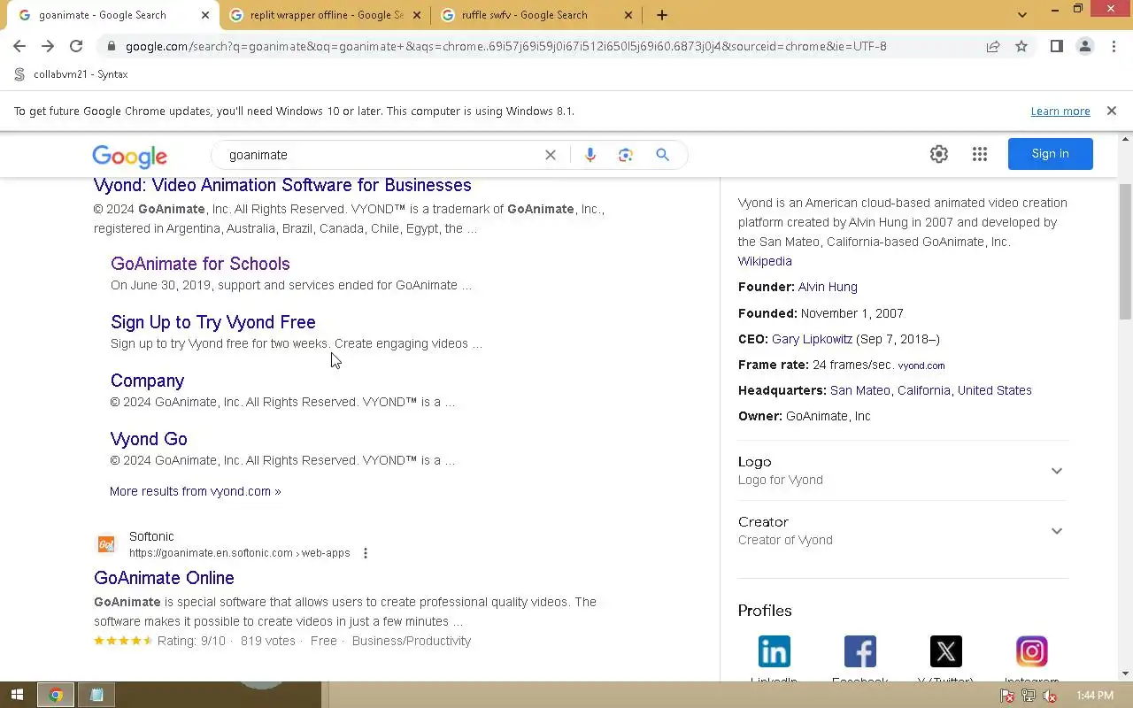The width and height of the screenshot is (1133, 708).
Task: Share this page icon in address bar
Action: 993,46
